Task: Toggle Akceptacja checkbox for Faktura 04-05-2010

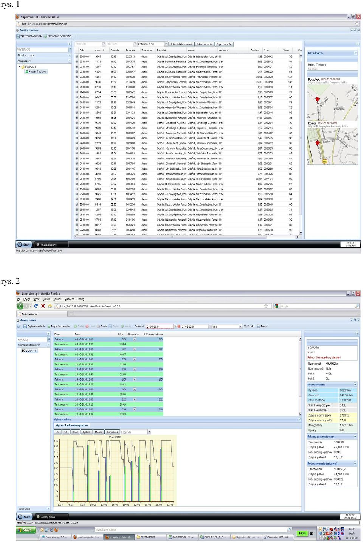Action: pos(135,339)
